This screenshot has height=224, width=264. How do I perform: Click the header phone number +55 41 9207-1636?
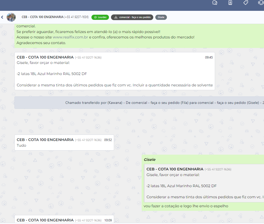(76, 17)
